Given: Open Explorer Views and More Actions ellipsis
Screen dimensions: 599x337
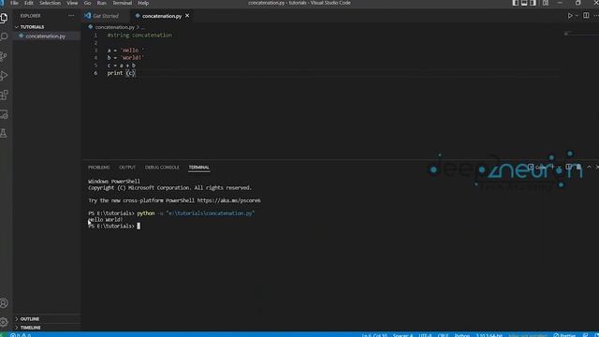Looking at the screenshot, I should pos(71,16).
